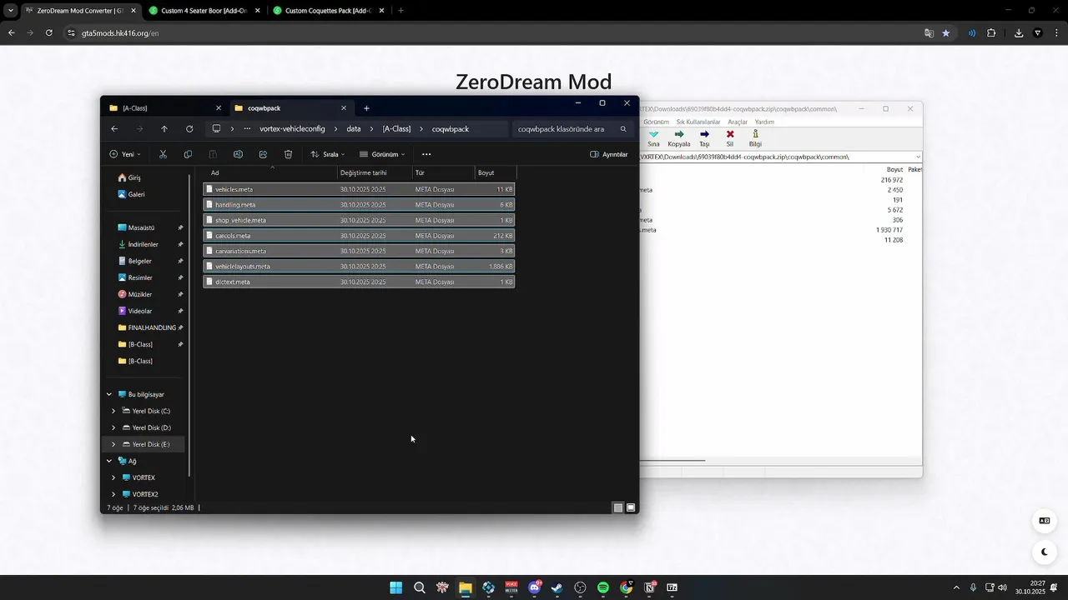Collapse the Bu bilgisayar tree node
This screenshot has height=600, width=1068.
(x=108, y=394)
